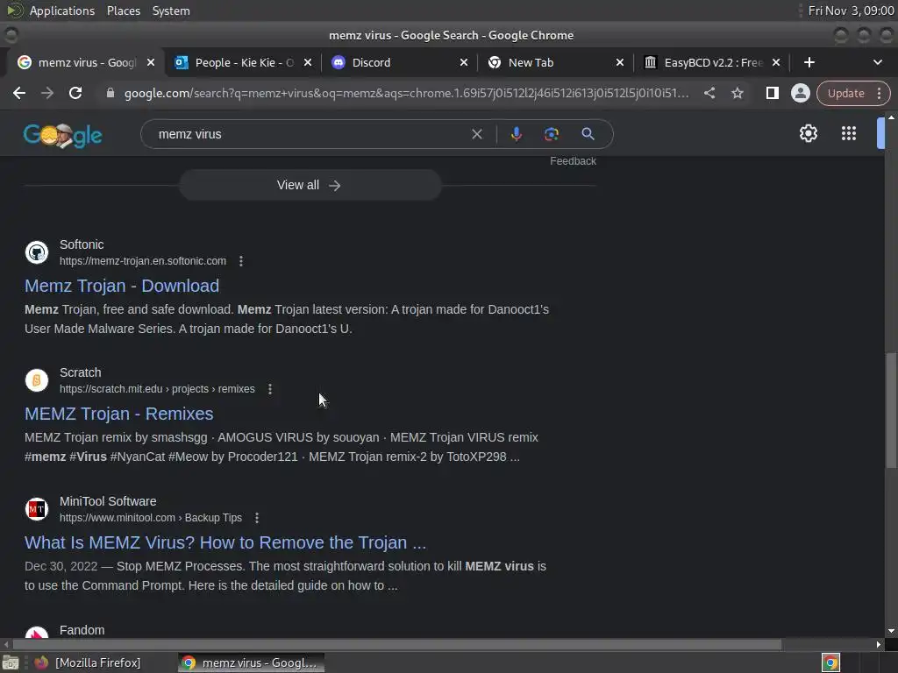Open the Memz Trojan - Download link
Image resolution: width=898 pixels, height=673 pixels.
(x=122, y=286)
